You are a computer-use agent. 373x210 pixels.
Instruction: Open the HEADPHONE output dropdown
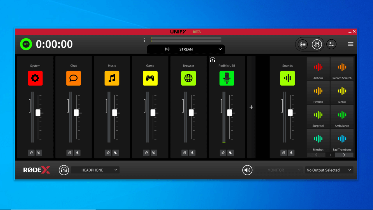tap(95, 170)
